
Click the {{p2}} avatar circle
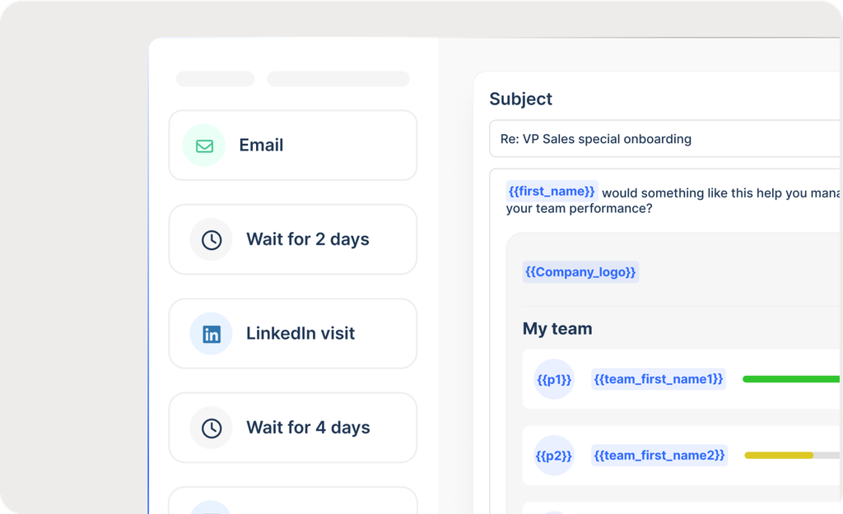554,456
